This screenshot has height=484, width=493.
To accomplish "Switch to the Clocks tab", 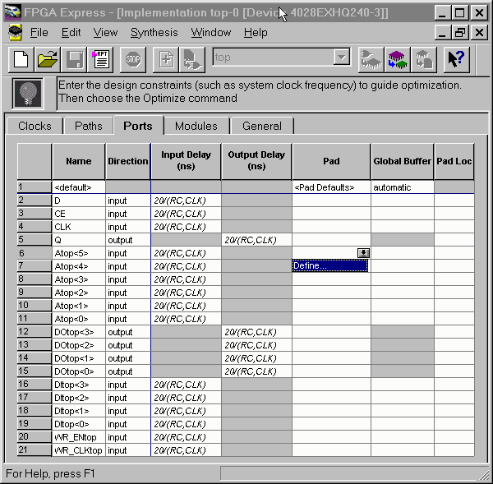I will point(35,126).
